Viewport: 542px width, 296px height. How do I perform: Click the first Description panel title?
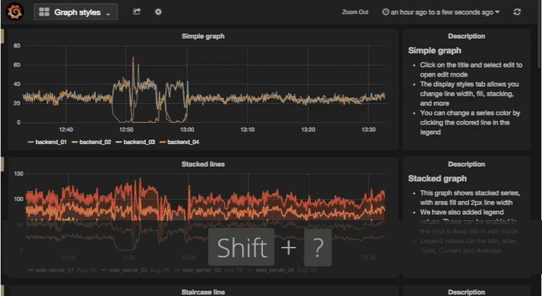(466, 36)
